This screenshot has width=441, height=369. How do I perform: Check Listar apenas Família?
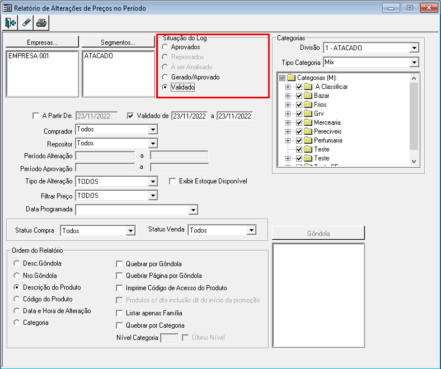[x=119, y=313]
